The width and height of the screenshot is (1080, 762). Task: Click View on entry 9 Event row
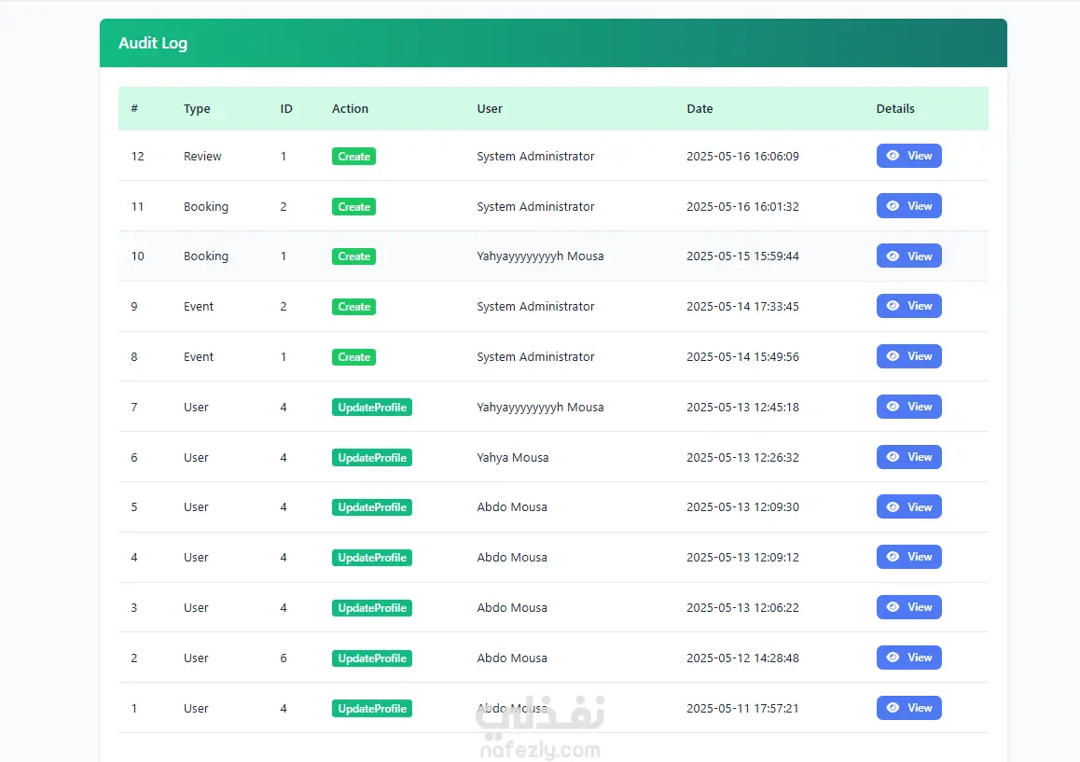pyautogui.click(x=908, y=306)
